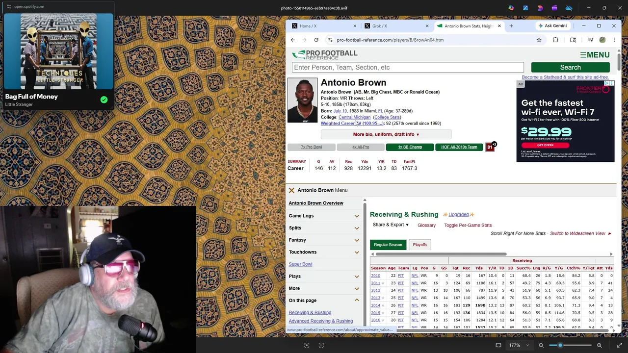The image size is (628, 353).
Task: Click the green saved checkmark in Spotify
Action: pyautogui.click(x=104, y=100)
